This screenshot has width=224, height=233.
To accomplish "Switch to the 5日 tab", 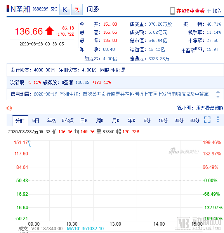I will (x=36, y=120).
